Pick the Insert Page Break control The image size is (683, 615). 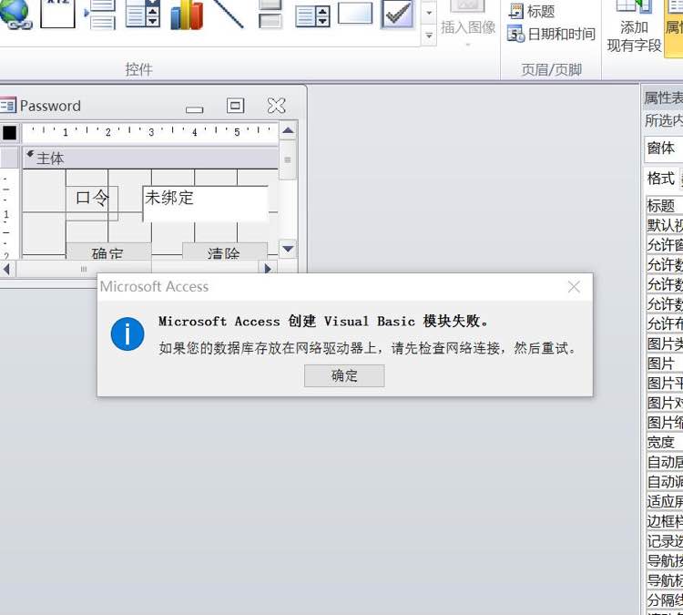pos(100,14)
